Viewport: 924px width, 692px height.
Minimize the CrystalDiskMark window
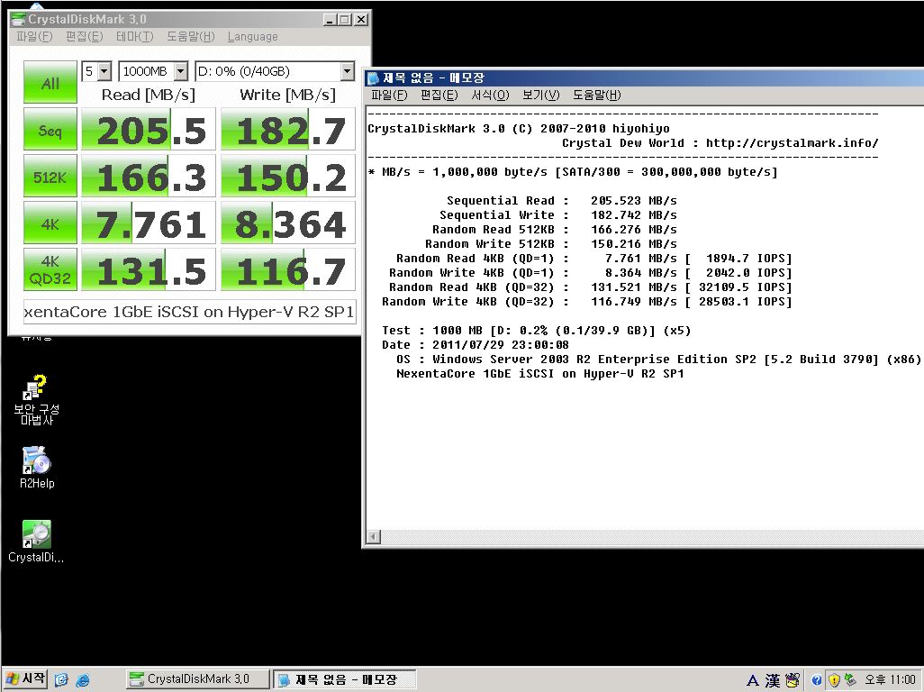330,20
